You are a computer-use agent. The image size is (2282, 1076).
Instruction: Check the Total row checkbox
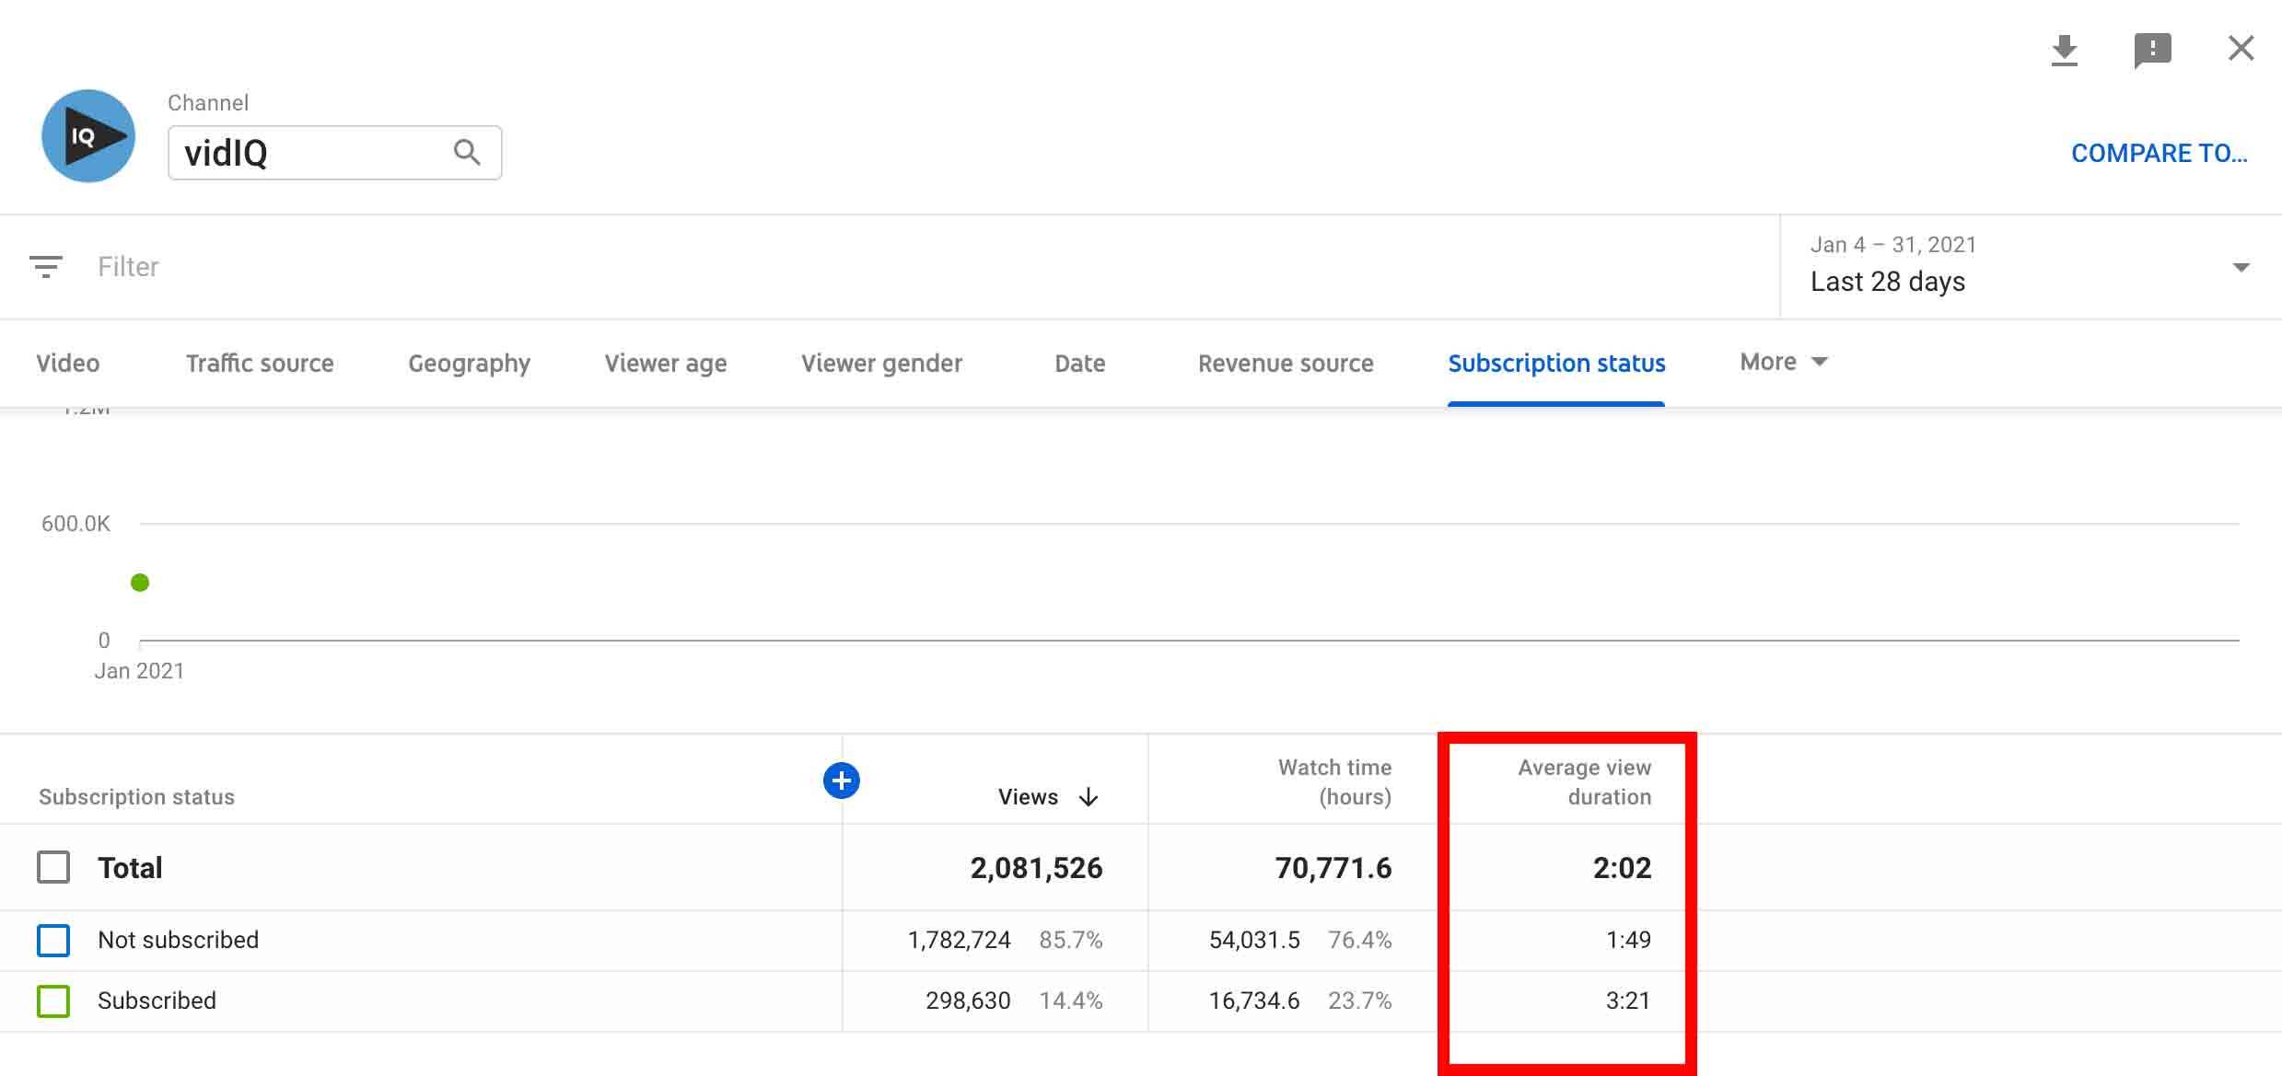53,867
